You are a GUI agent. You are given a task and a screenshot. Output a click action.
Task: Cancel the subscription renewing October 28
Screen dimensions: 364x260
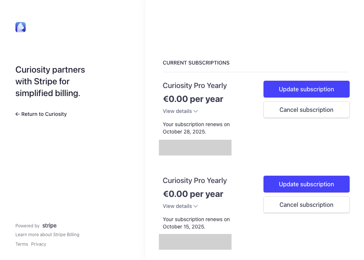click(306, 110)
